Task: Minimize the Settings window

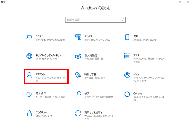Action: 172,2
